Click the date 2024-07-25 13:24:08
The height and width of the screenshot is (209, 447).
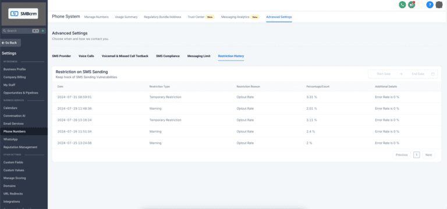point(74,143)
